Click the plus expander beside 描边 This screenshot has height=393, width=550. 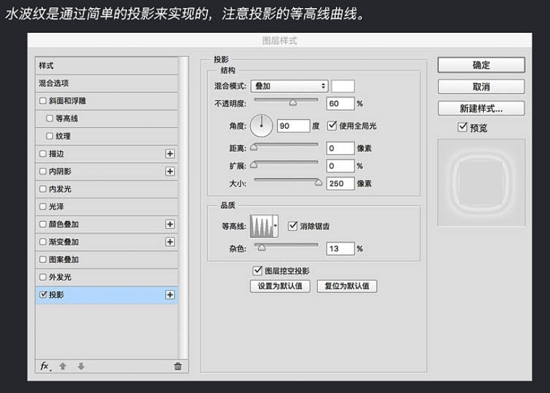click(169, 153)
